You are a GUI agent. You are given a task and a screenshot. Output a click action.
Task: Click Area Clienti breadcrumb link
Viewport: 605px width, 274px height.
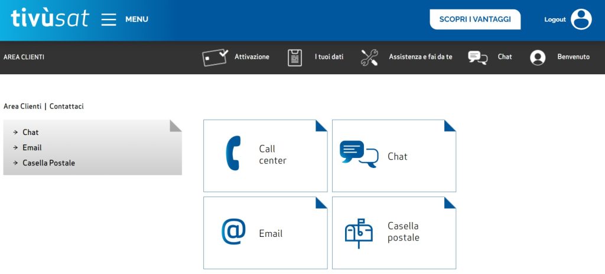point(22,107)
